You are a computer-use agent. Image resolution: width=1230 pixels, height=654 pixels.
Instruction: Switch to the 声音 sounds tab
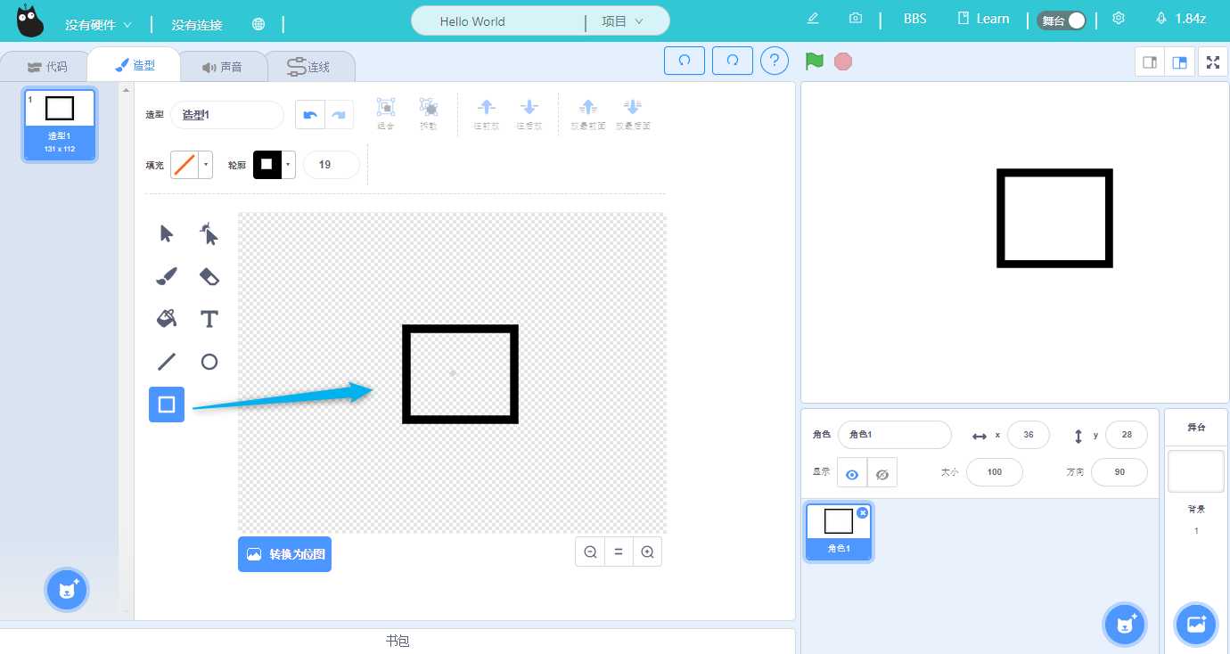pyautogui.click(x=222, y=67)
